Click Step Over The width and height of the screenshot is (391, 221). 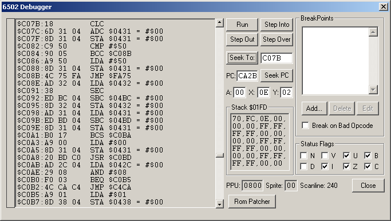coord(277,39)
